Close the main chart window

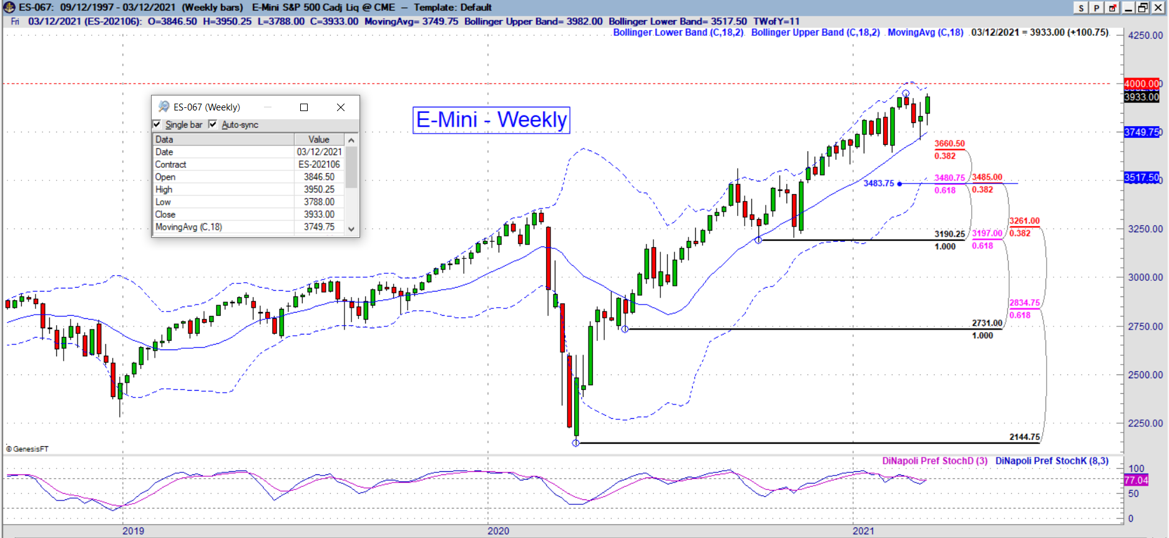[x=1158, y=7]
